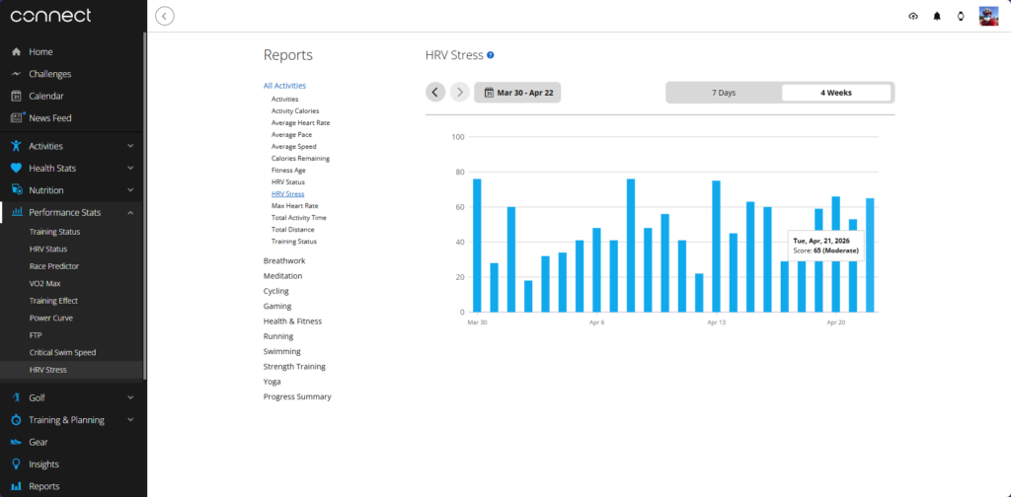The width and height of the screenshot is (1011, 497).
Task: Open VO2 Max in sidebar
Action: click(x=45, y=283)
